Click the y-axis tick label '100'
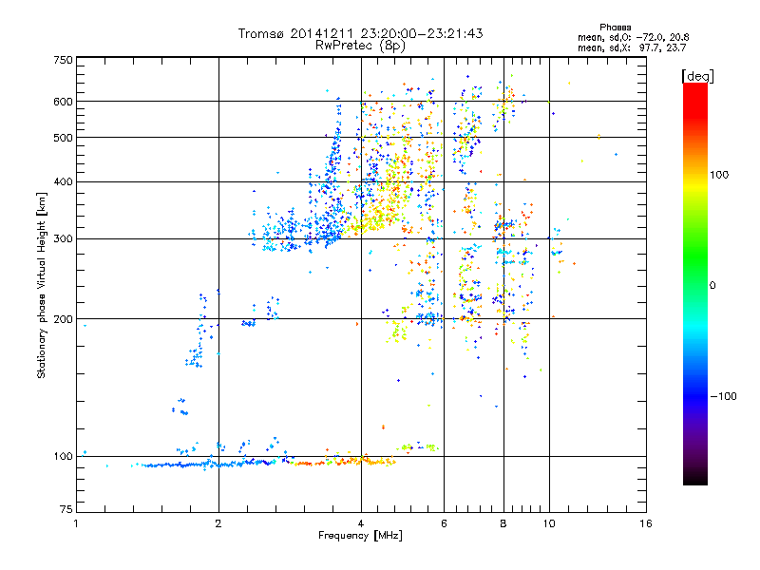Viewport: 760px width, 570px height. (x=63, y=457)
